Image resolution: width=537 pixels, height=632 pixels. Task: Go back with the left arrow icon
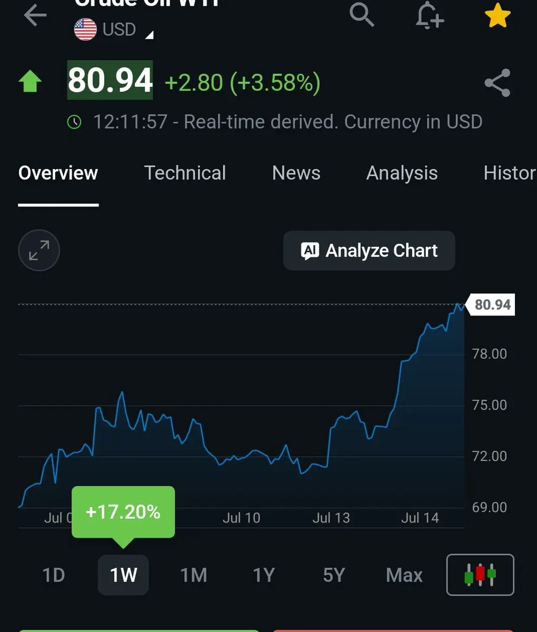click(35, 15)
